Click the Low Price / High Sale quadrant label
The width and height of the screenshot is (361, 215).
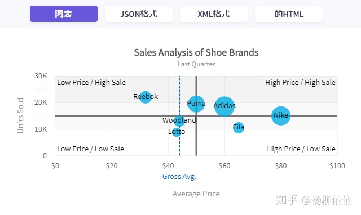[91, 83]
